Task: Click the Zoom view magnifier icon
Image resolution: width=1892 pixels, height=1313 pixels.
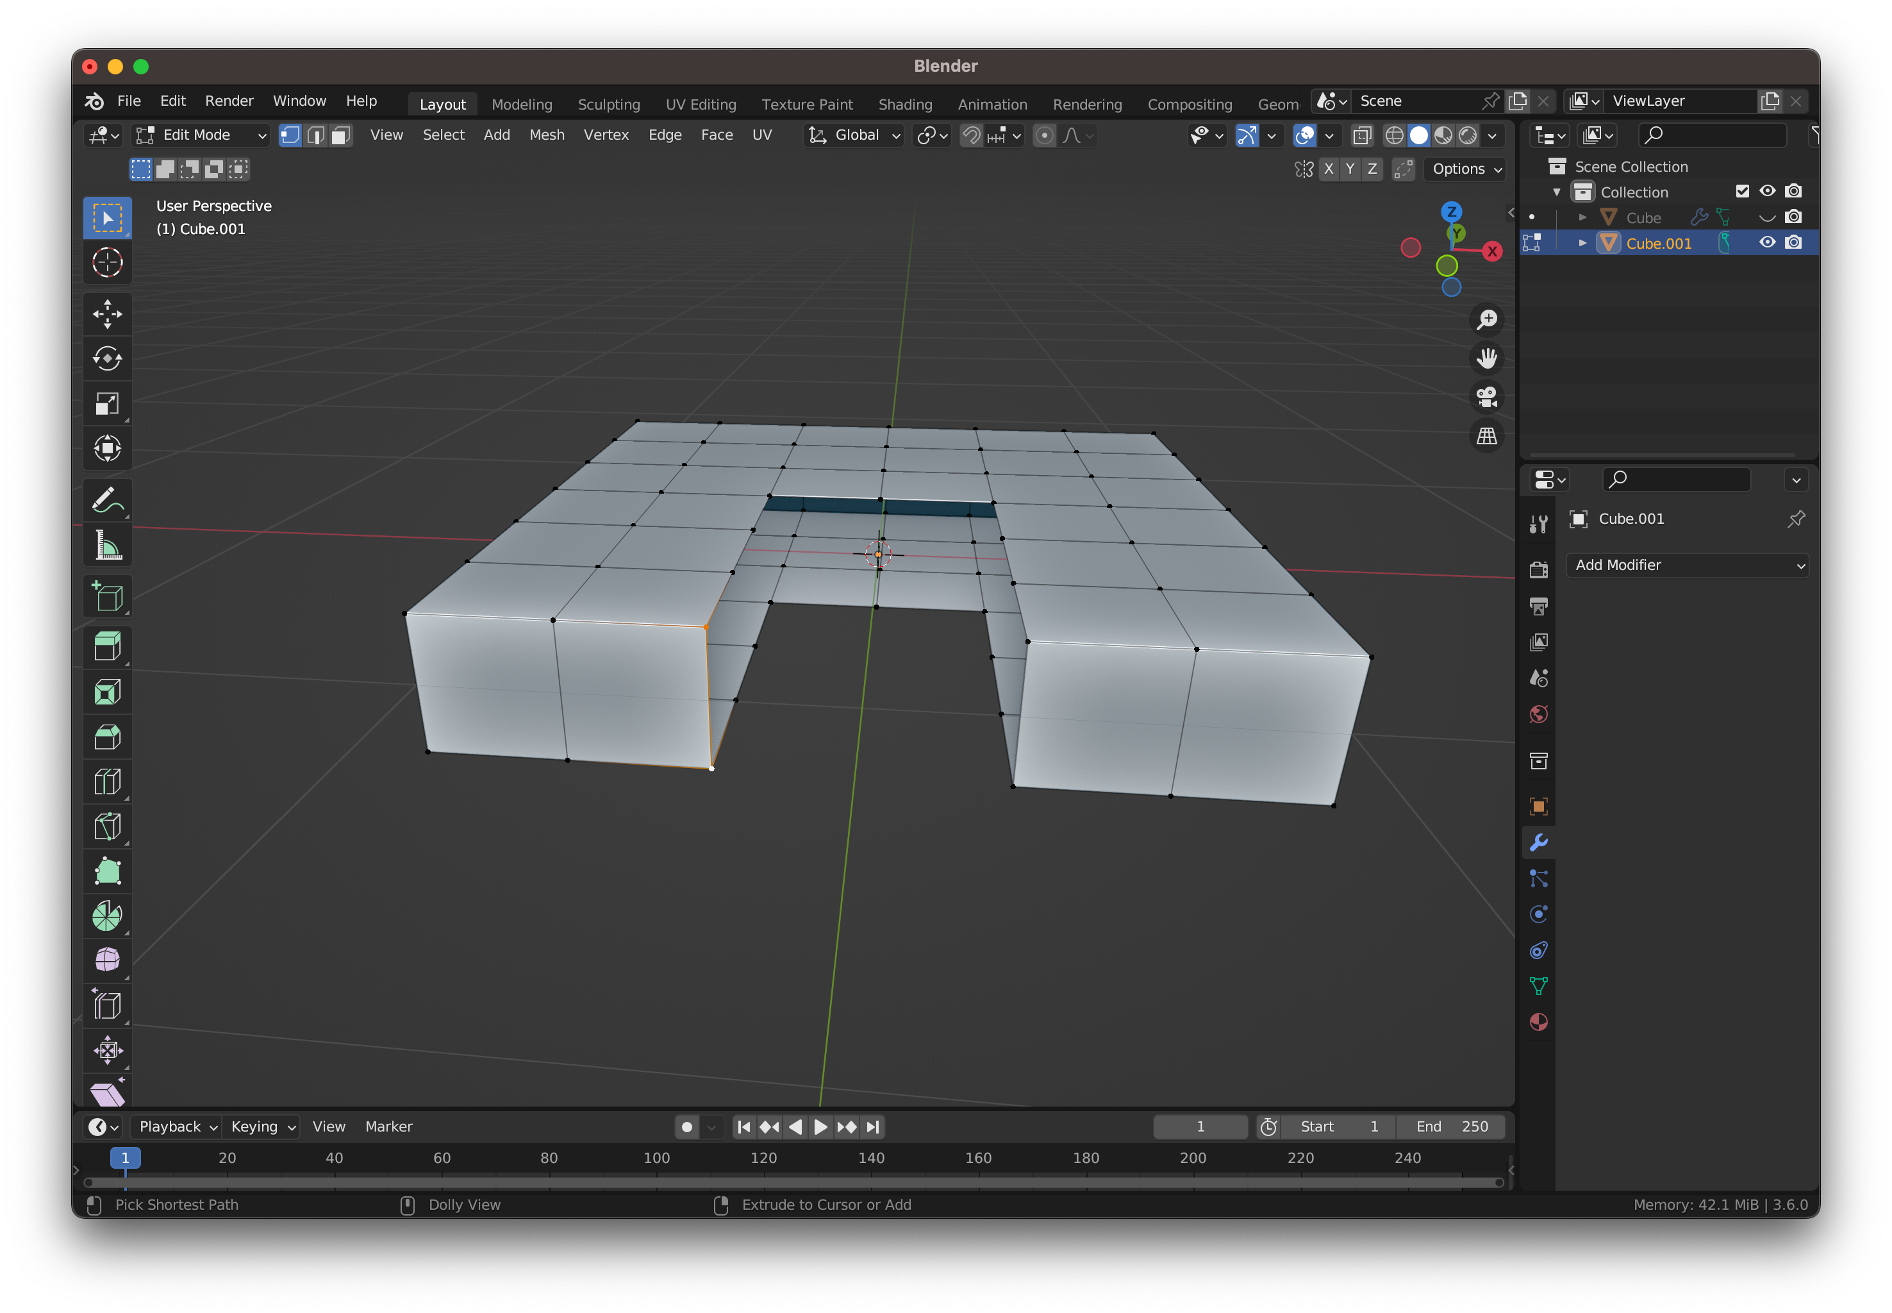Action: 1487,319
